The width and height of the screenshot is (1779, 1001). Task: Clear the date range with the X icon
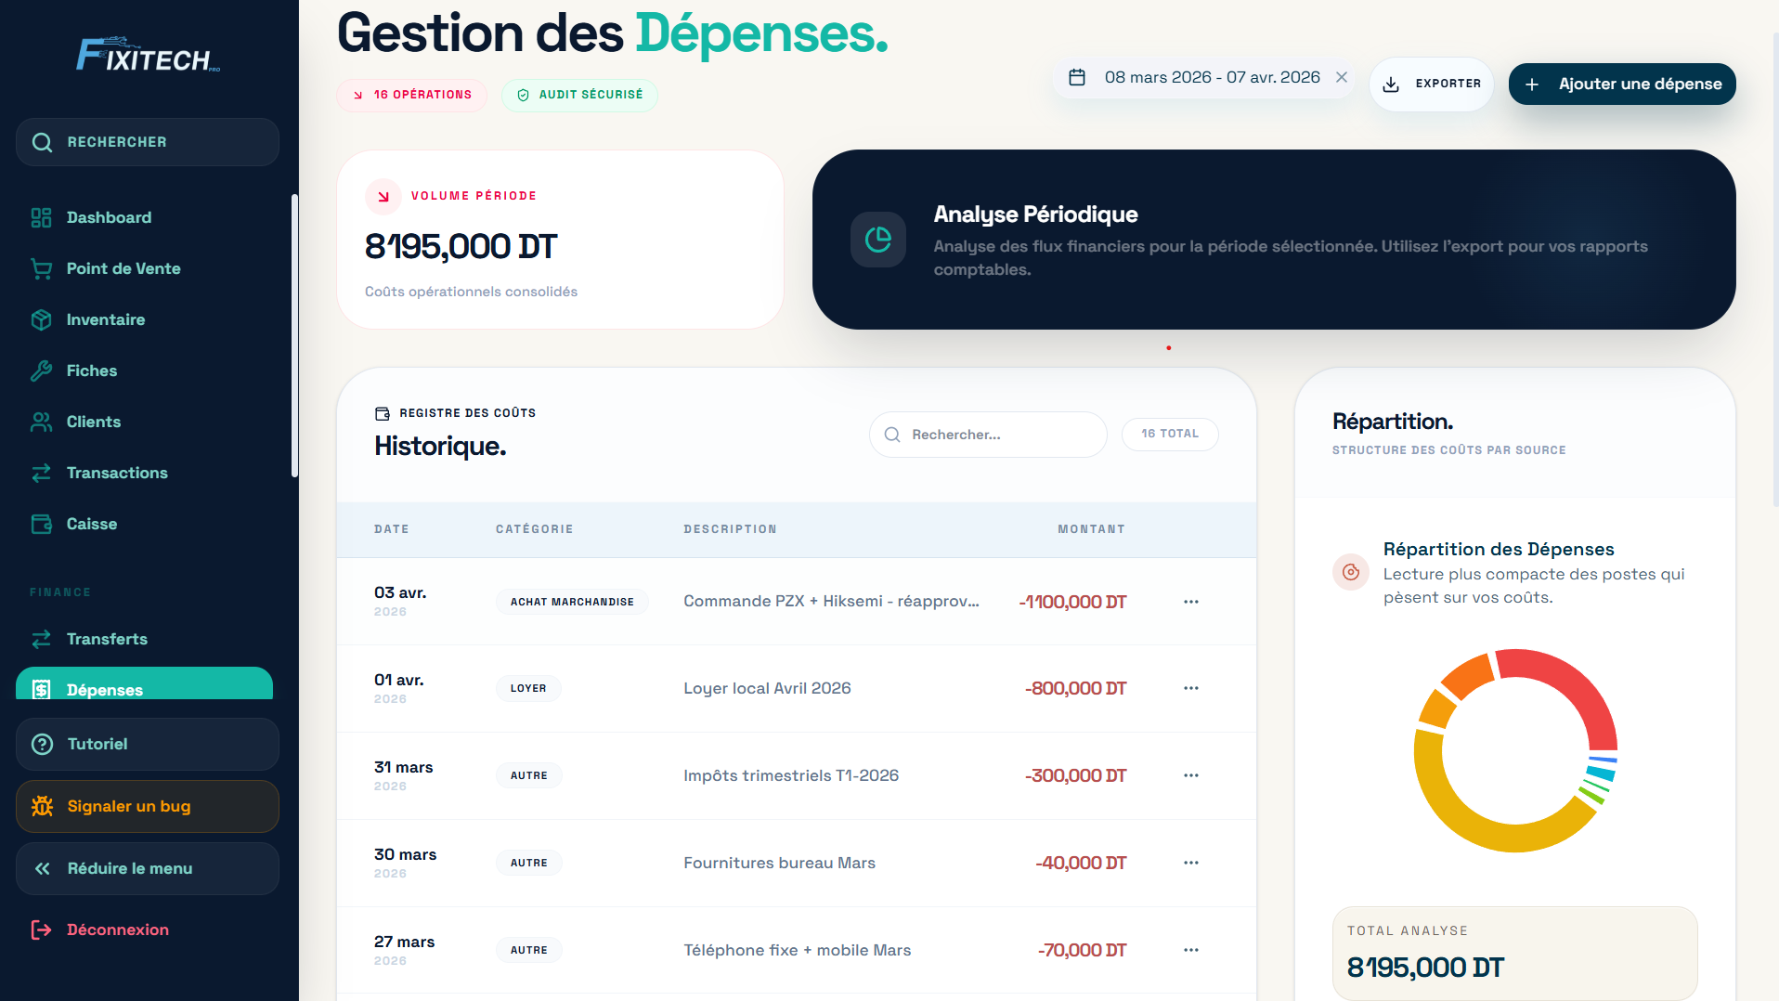pos(1342,77)
